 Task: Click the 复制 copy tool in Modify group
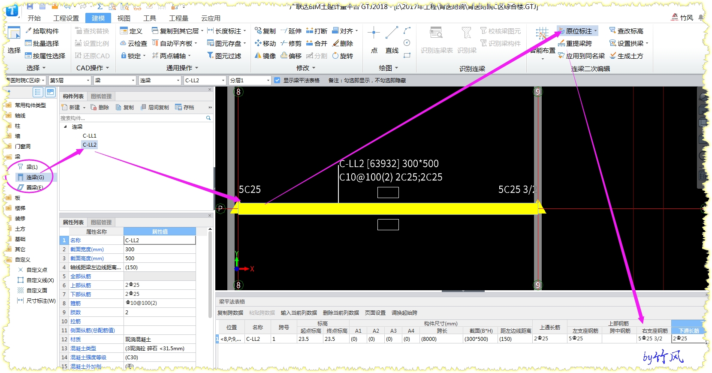(x=265, y=31)
